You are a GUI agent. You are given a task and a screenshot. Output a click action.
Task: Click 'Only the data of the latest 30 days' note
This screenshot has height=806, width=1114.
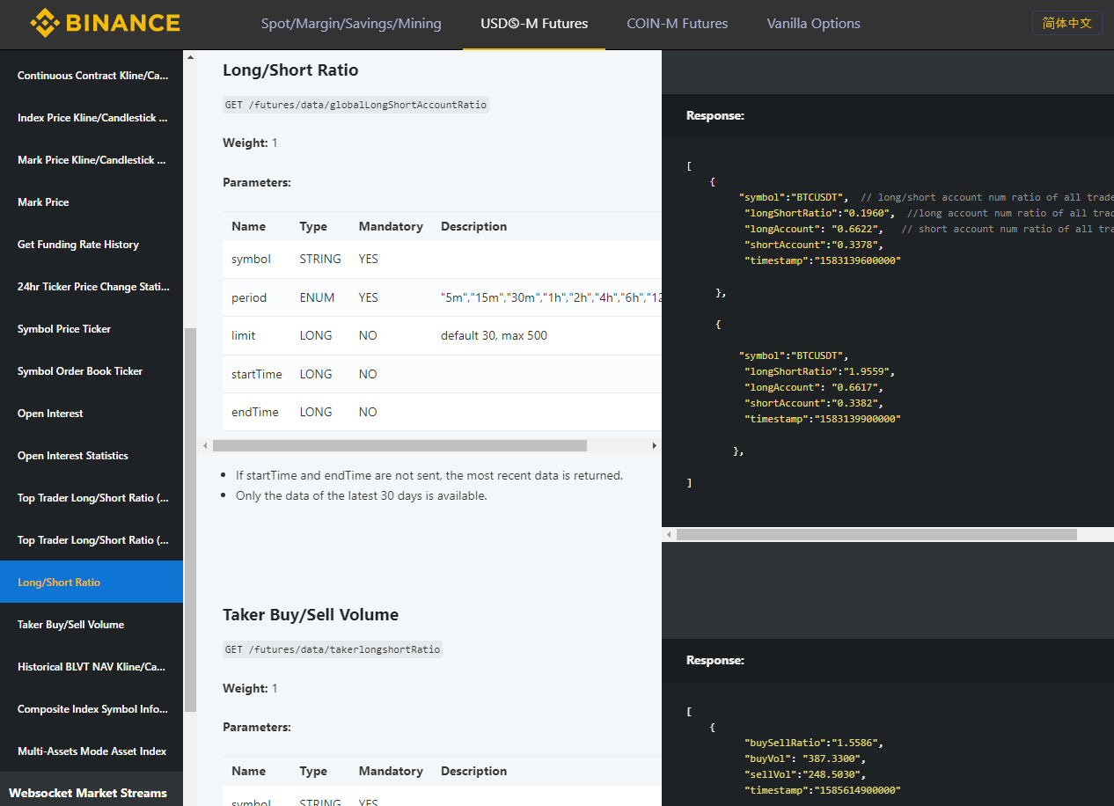[361, 495]
